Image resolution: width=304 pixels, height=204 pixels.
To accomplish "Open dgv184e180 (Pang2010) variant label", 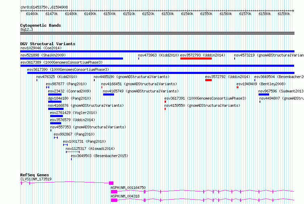I will pos(69,98).
